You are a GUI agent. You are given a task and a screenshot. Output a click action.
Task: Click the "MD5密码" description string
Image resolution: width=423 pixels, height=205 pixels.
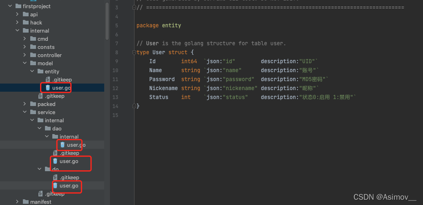coord(312,79)
